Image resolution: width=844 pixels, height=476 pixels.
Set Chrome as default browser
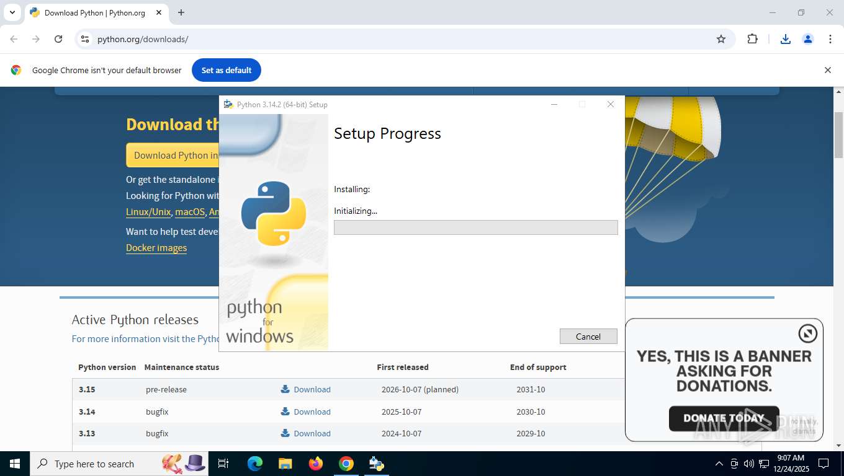227,70
